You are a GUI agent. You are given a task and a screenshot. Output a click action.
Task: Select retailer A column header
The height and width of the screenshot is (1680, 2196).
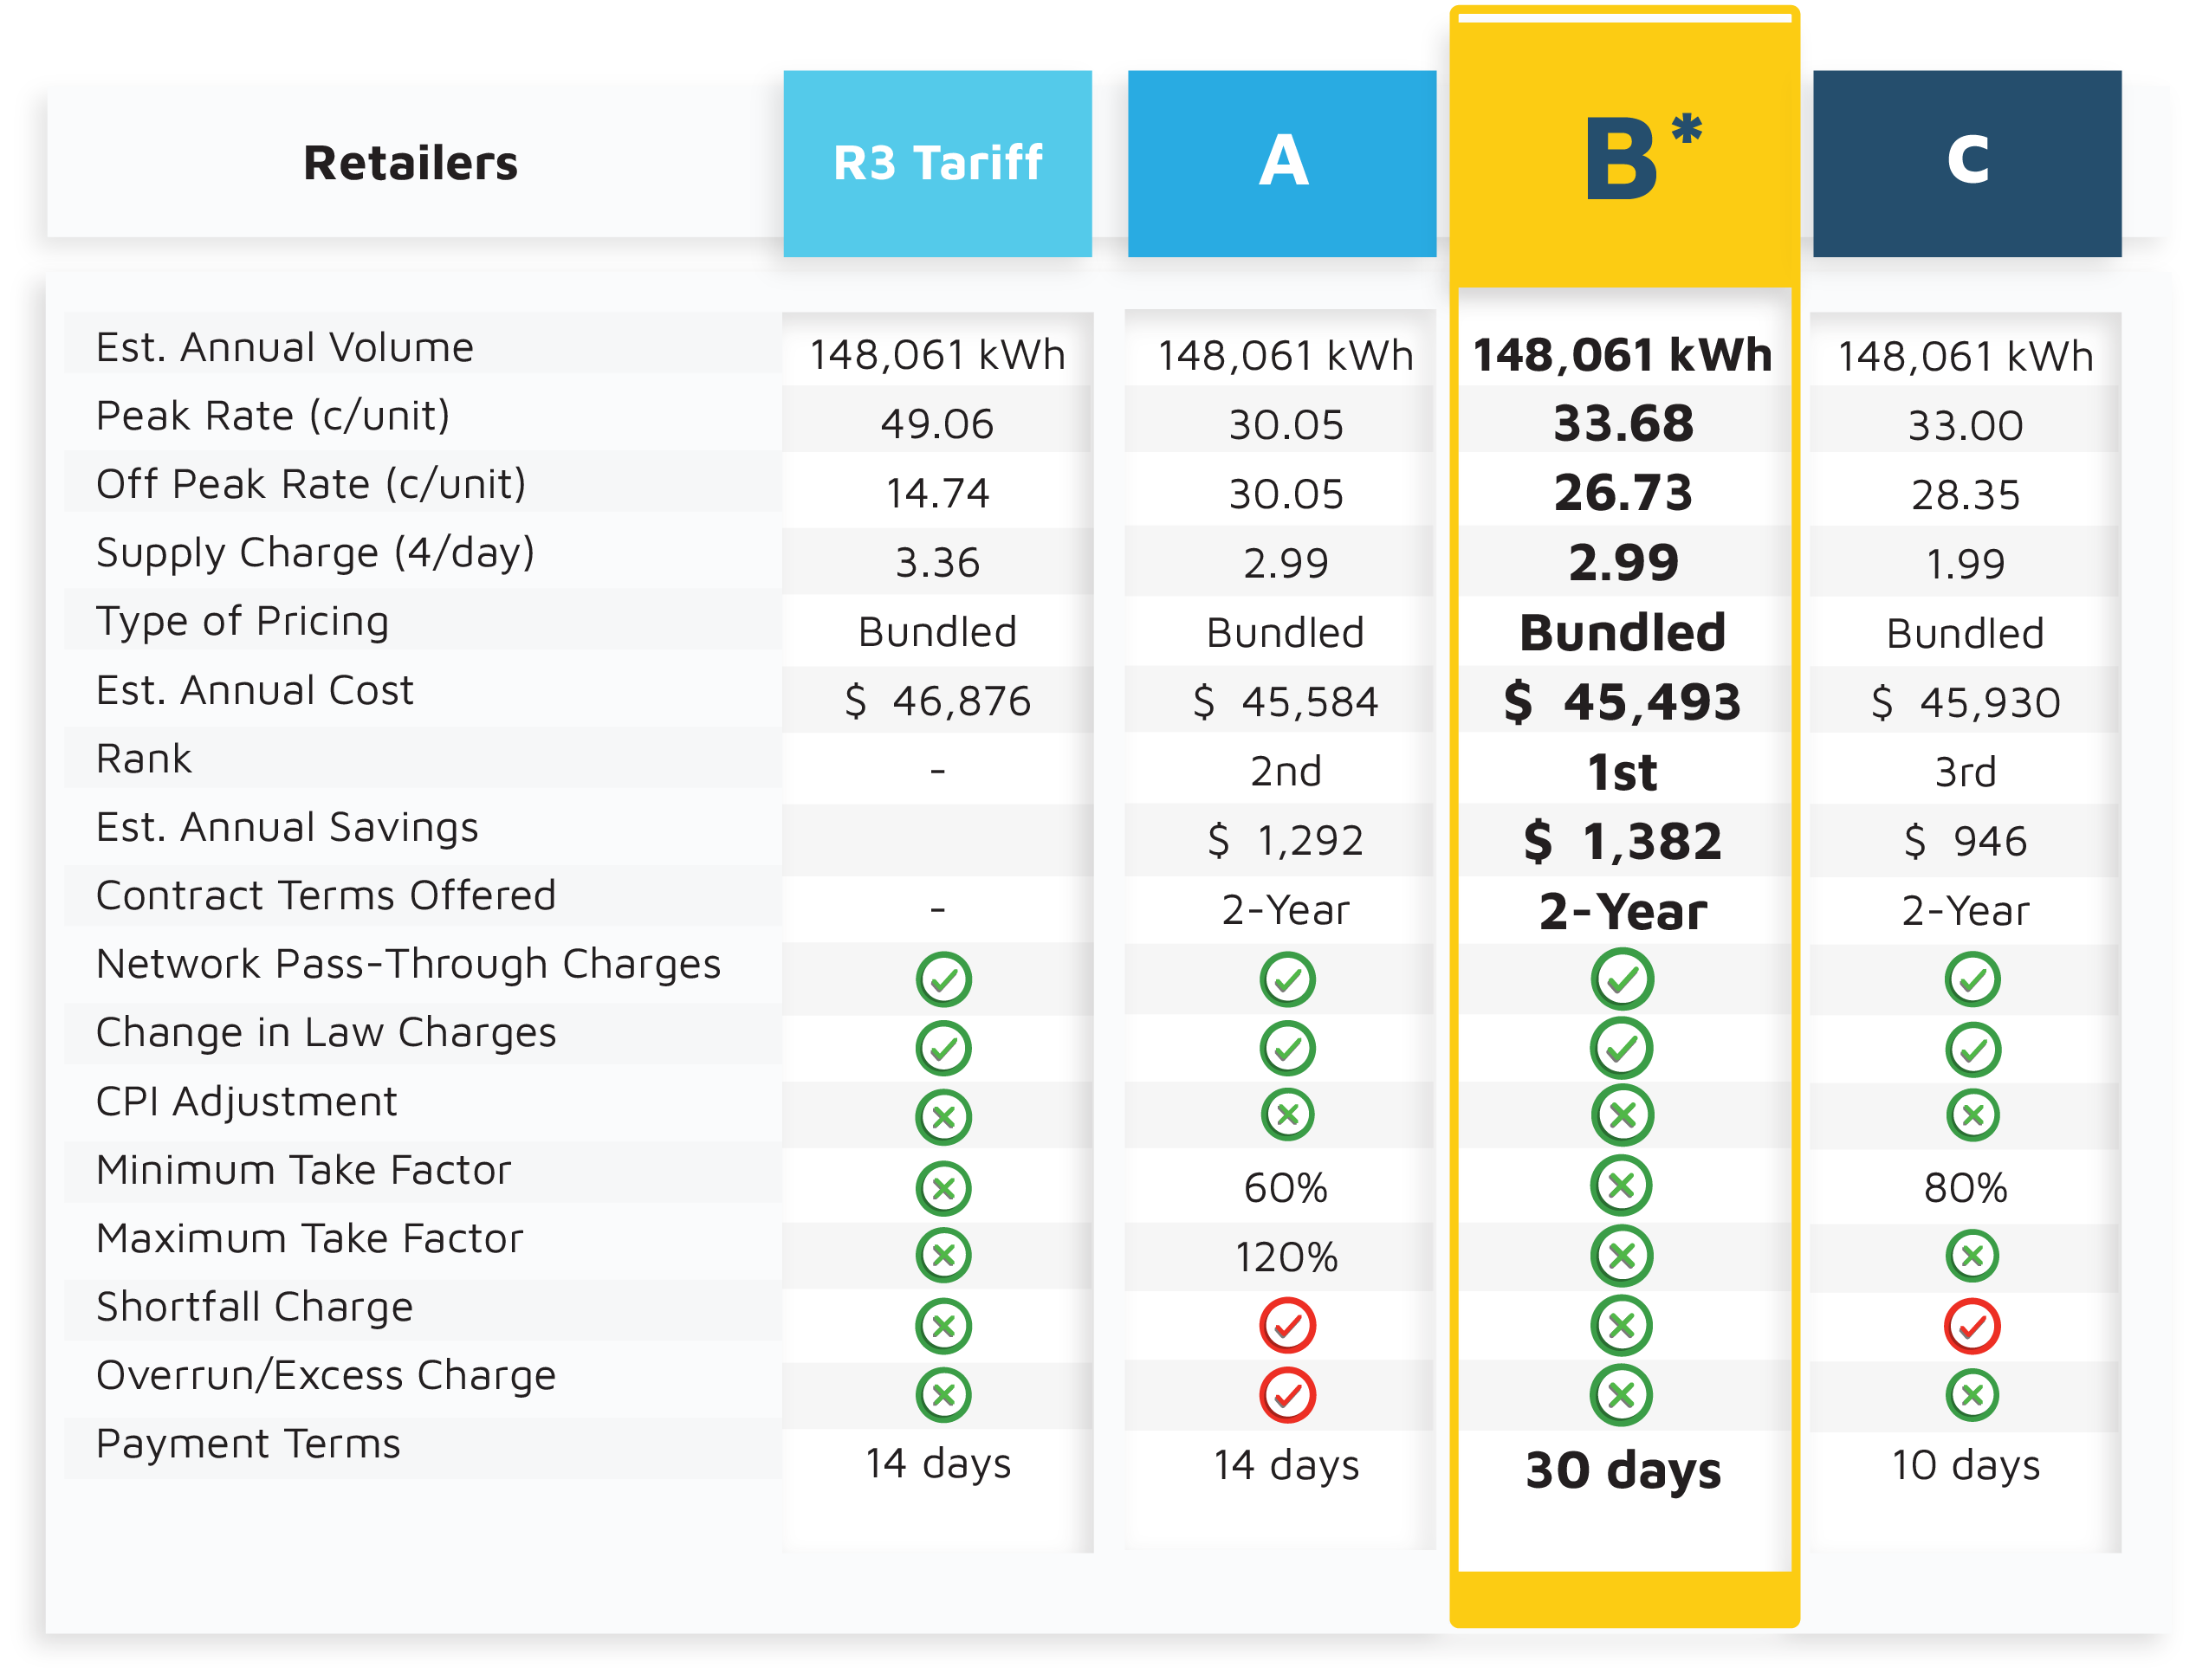(x=1281, y=163)
